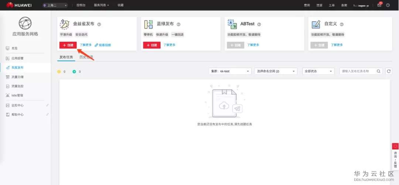Screen dimensions: 399x185
Task: Open the mail notifications icon
Action: tap(379, 5)
